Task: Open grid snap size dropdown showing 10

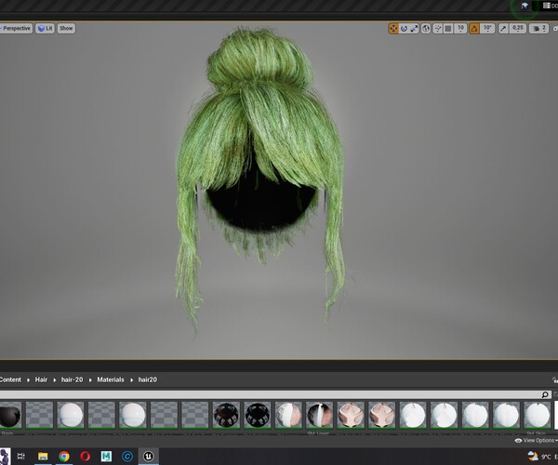Action: 460,28
